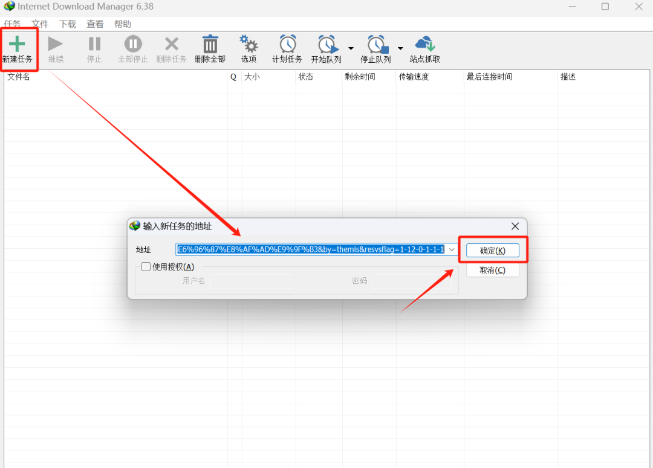Image resolution: width=653 pixels, height=468 pixels.
Task: Minimize the Internet Download Manager window
Action: click(x=573, y=7)
